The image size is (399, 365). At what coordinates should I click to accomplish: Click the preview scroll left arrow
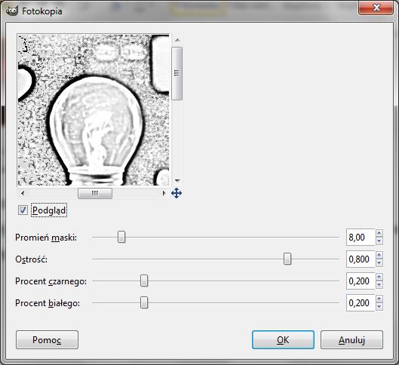[x=23, y=193]
